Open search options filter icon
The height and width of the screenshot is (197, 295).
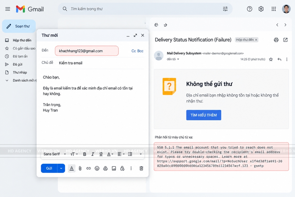225,9
